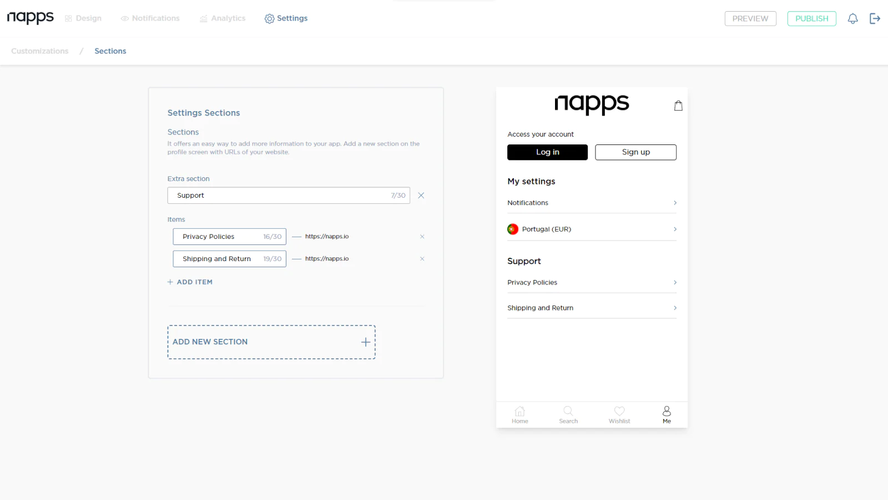Click the logout icon top right

point(874,18)
